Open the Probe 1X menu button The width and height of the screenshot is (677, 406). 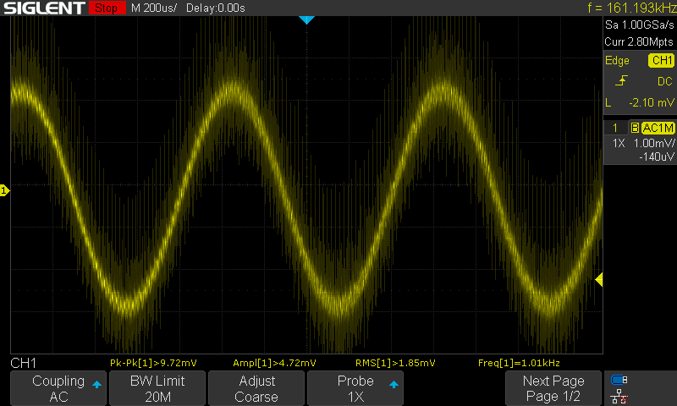355,388
